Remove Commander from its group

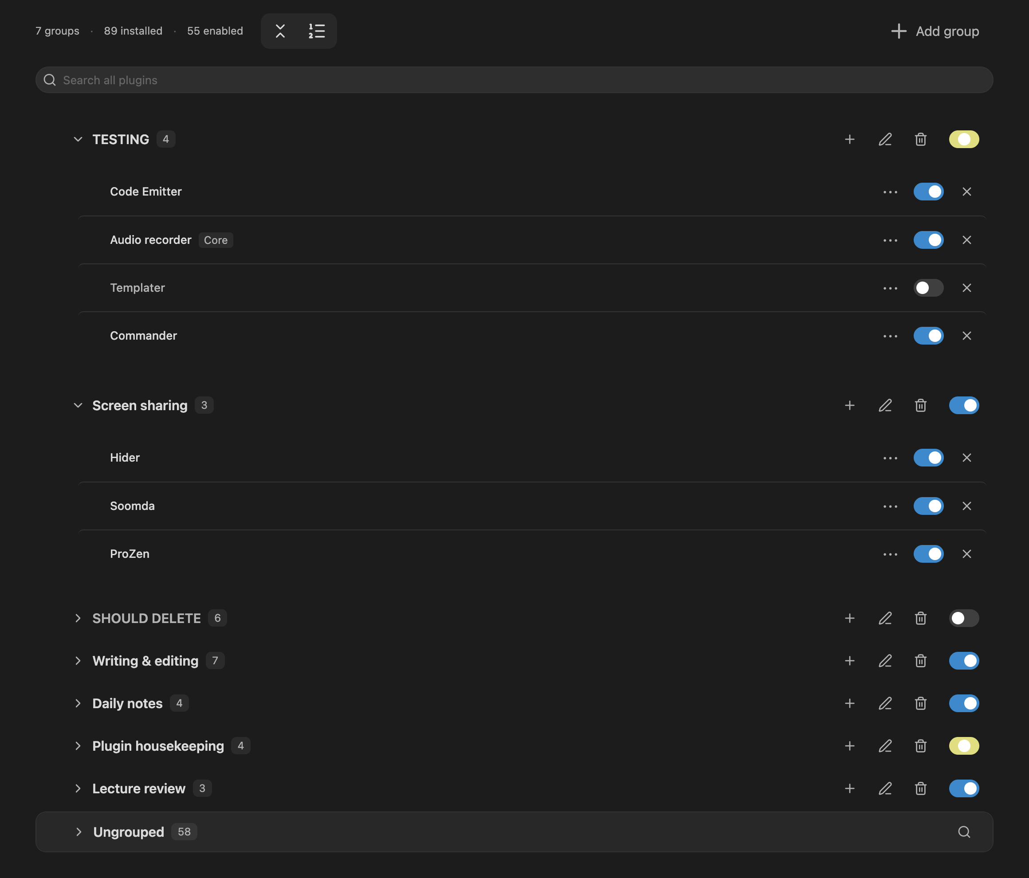click(x=966, y=336)
